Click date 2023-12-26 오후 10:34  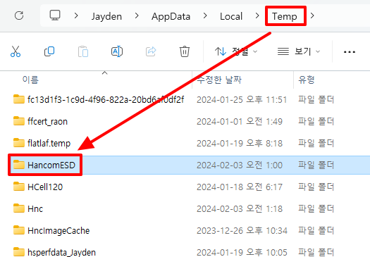242,230
